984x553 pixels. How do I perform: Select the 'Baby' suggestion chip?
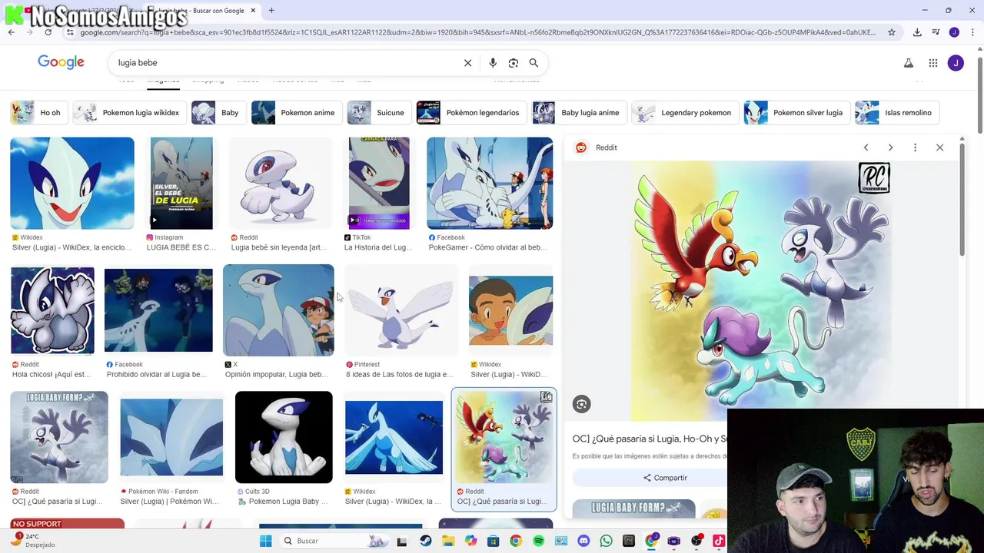coord(218,113)
